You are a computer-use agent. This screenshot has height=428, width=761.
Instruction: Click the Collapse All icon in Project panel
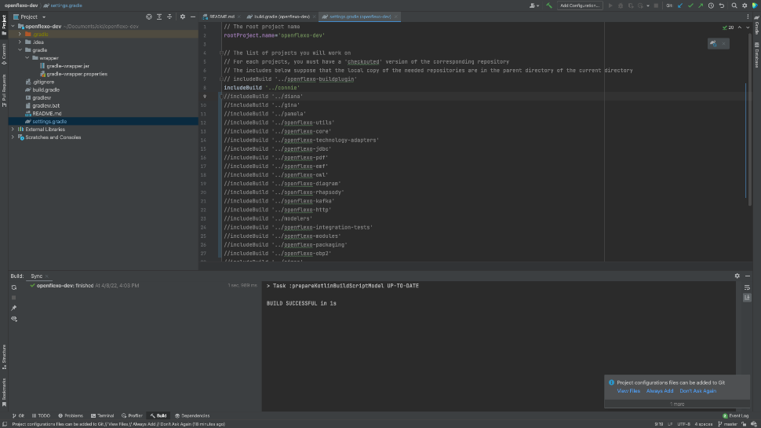[x=169, y=16]
